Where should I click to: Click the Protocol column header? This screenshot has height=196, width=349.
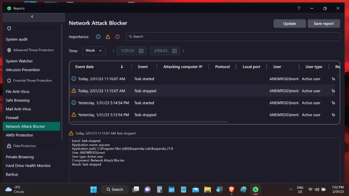pos(222,67)
